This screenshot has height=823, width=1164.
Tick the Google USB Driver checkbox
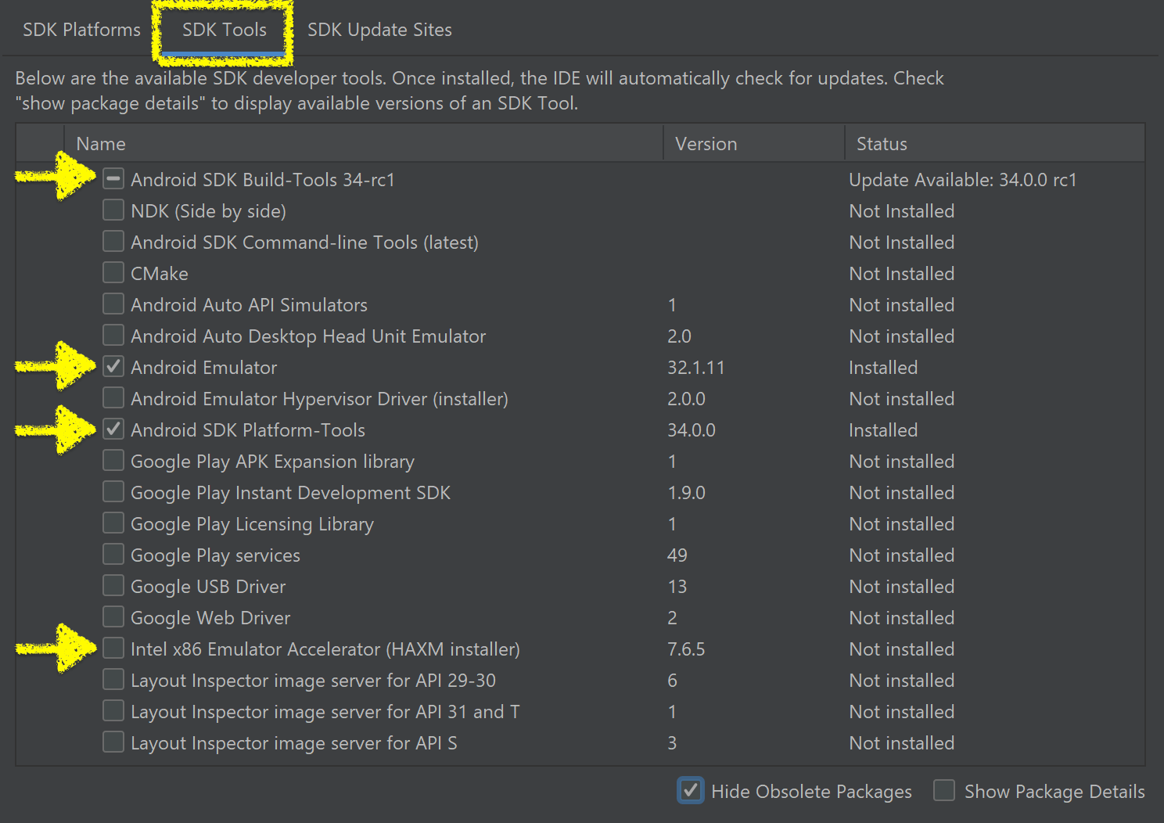[113, 586]
